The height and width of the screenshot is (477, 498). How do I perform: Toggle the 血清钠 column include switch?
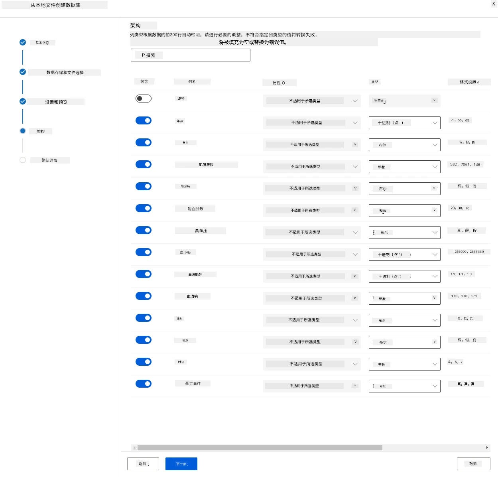(x=144, y=296)
